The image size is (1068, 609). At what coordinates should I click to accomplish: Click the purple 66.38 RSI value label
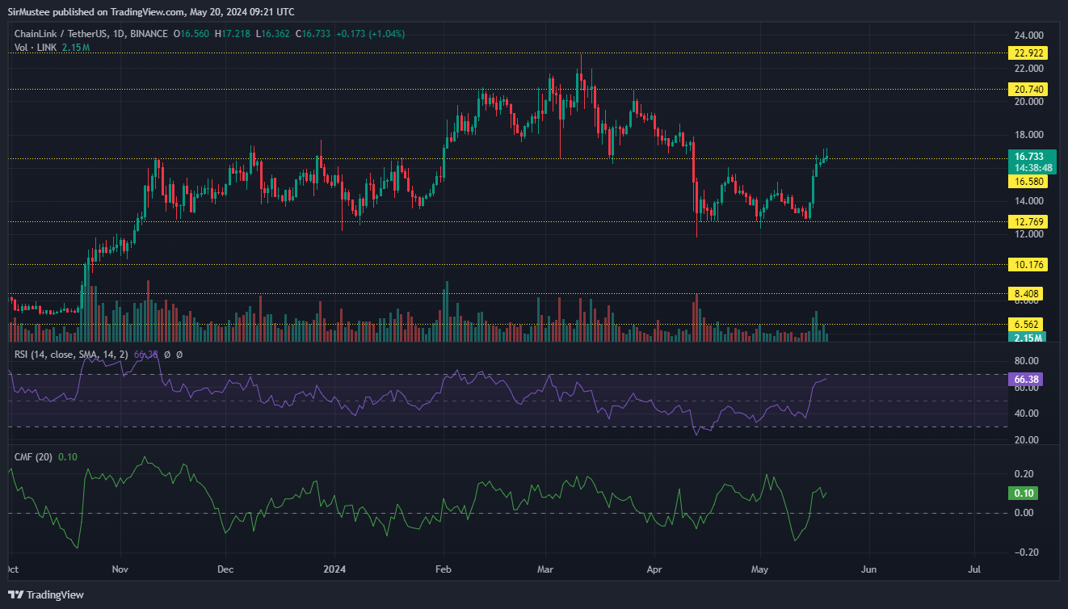pyautogui.click(x=1025, y=378)
